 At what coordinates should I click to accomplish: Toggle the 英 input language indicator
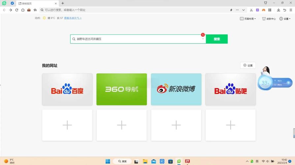point(257,161)
